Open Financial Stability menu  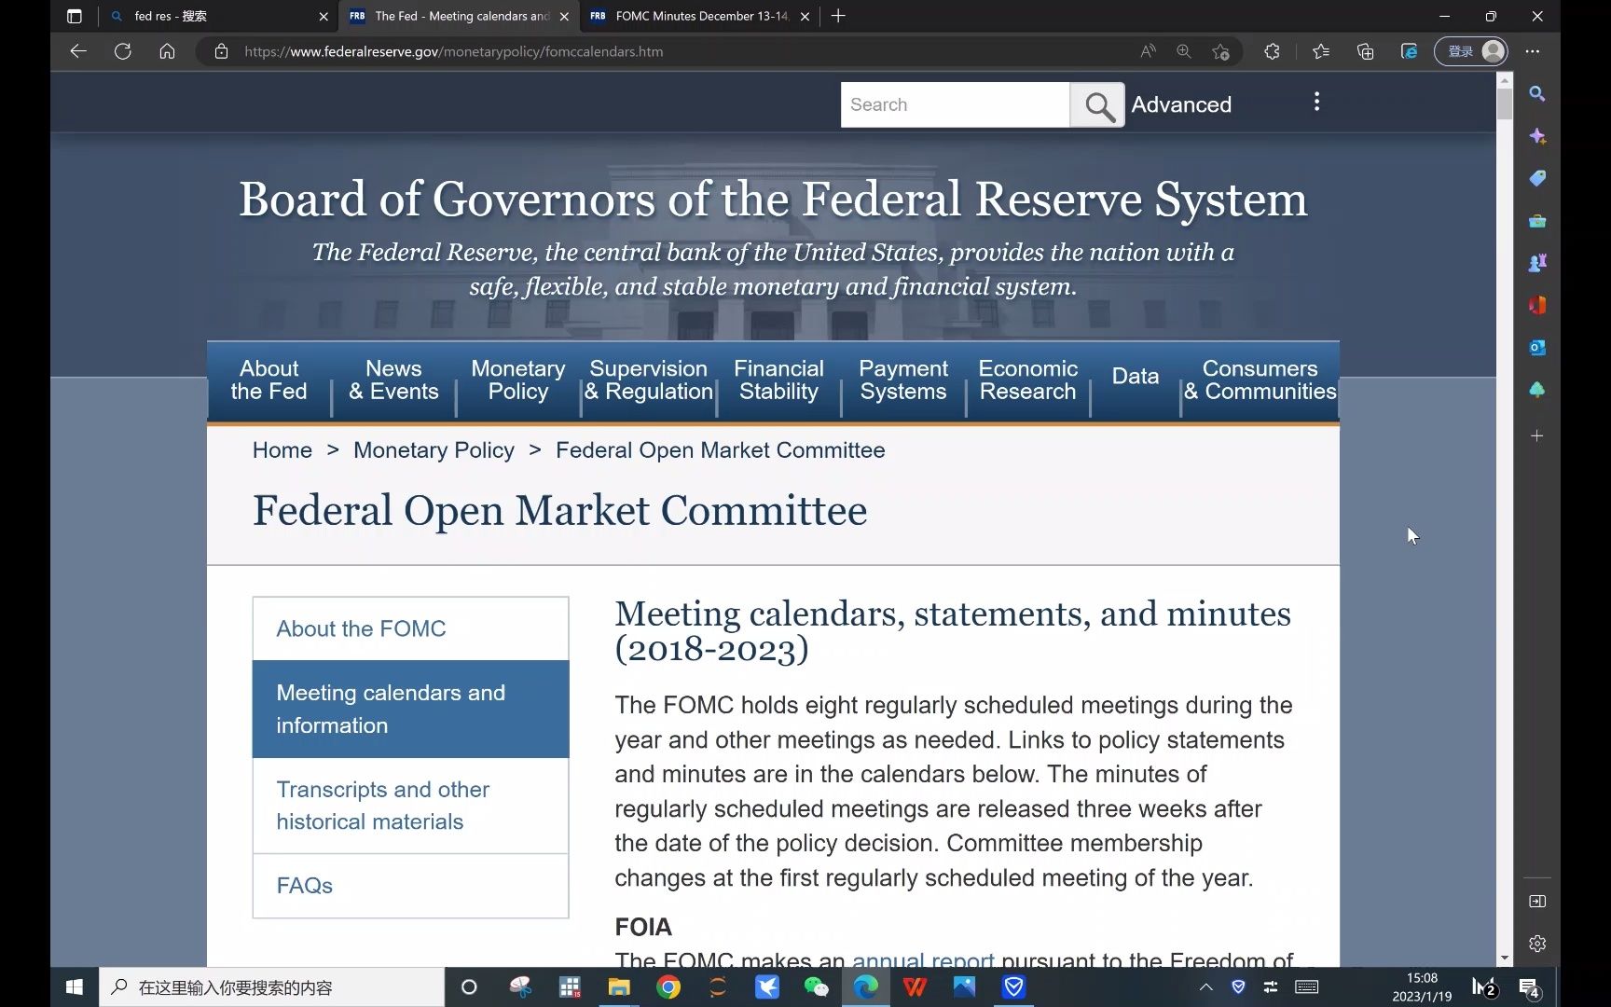click(x=778, y=380)
